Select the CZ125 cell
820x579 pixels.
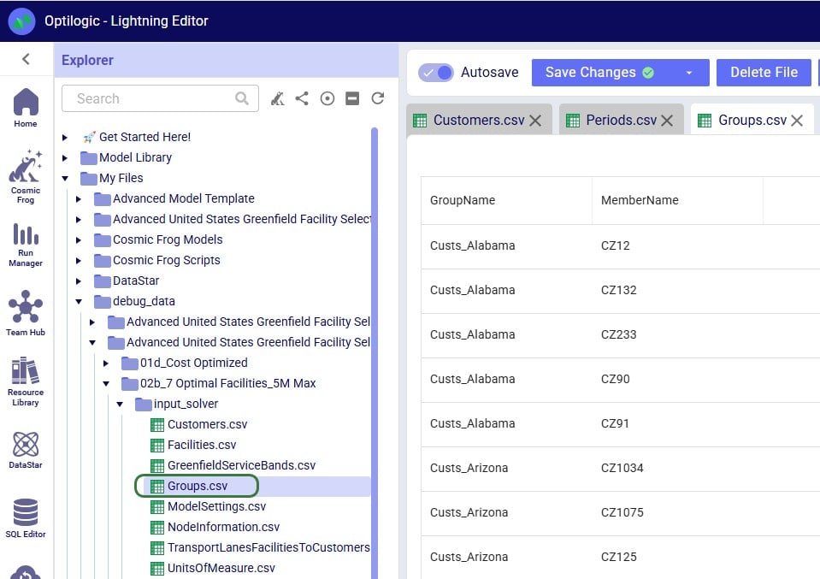pyautogui.click(x=677, y=558)
